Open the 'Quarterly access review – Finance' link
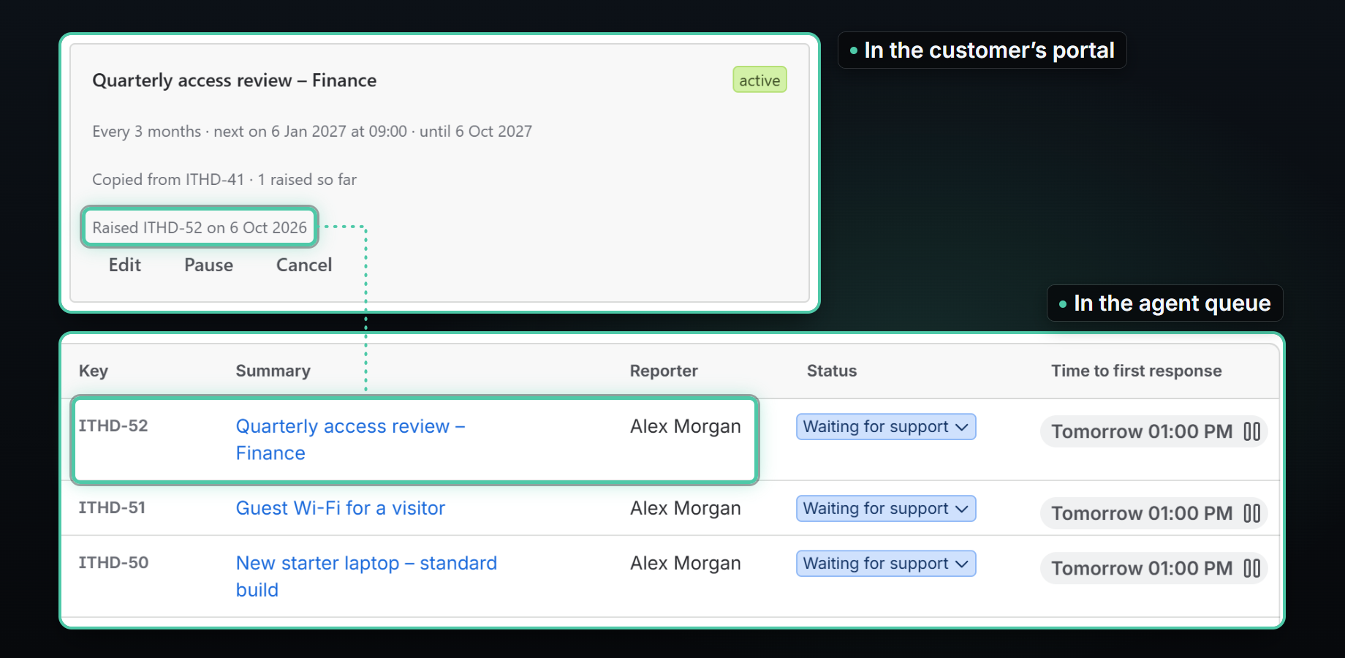This screenshot has height=658, width=1345. (350, 439)
